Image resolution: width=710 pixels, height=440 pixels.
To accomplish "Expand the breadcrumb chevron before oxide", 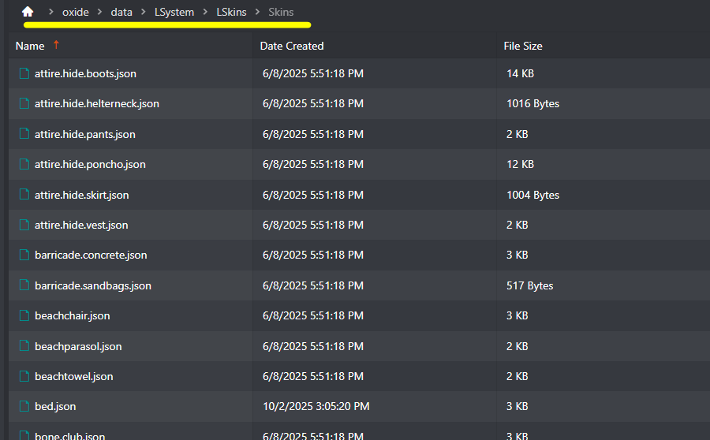I will click(50, 12).
